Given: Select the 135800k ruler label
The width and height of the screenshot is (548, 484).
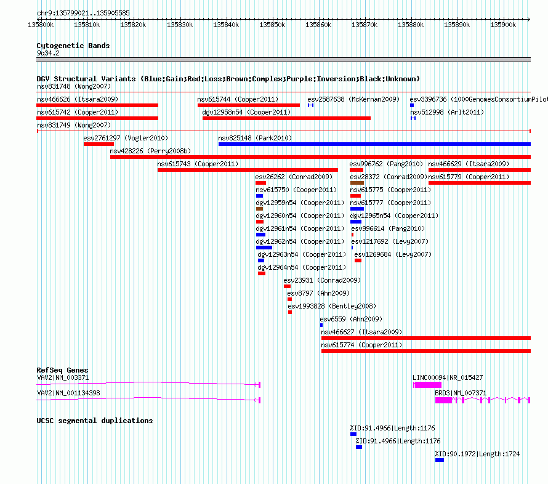Looking at the screenshot, I should [41, 25].
